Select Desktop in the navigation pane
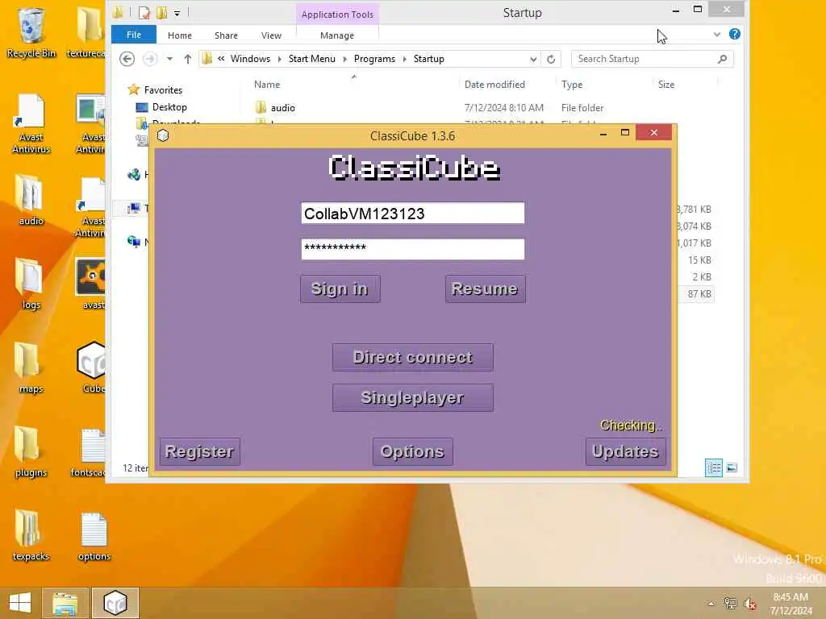 169,107
